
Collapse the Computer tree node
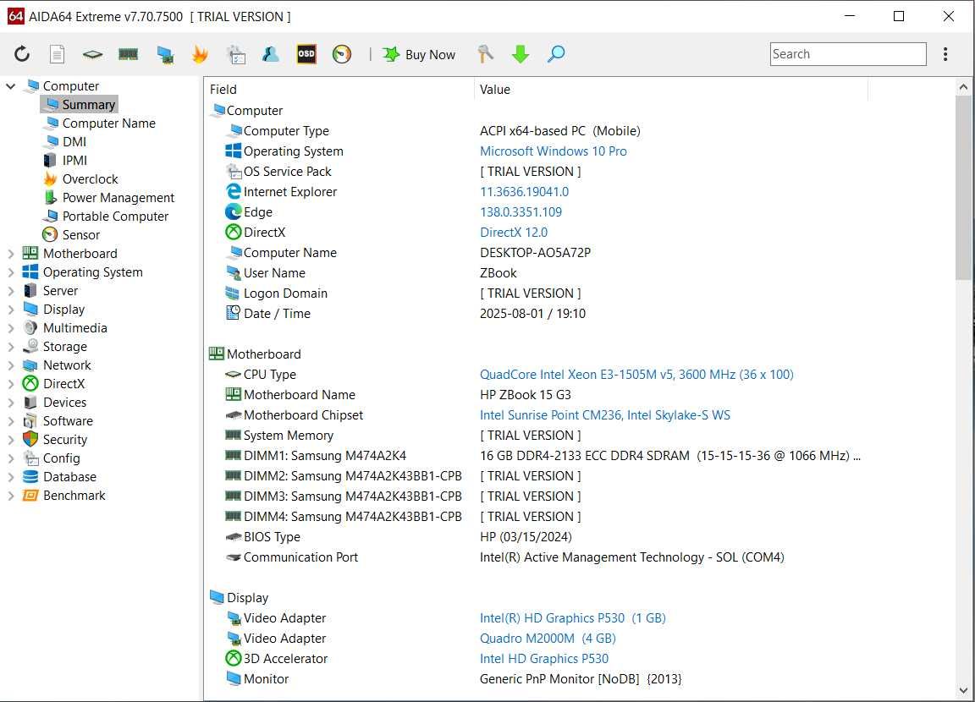[10, 85]
